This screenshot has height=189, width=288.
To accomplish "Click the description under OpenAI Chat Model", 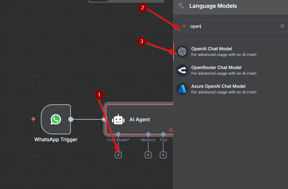I will coord(224,55).
